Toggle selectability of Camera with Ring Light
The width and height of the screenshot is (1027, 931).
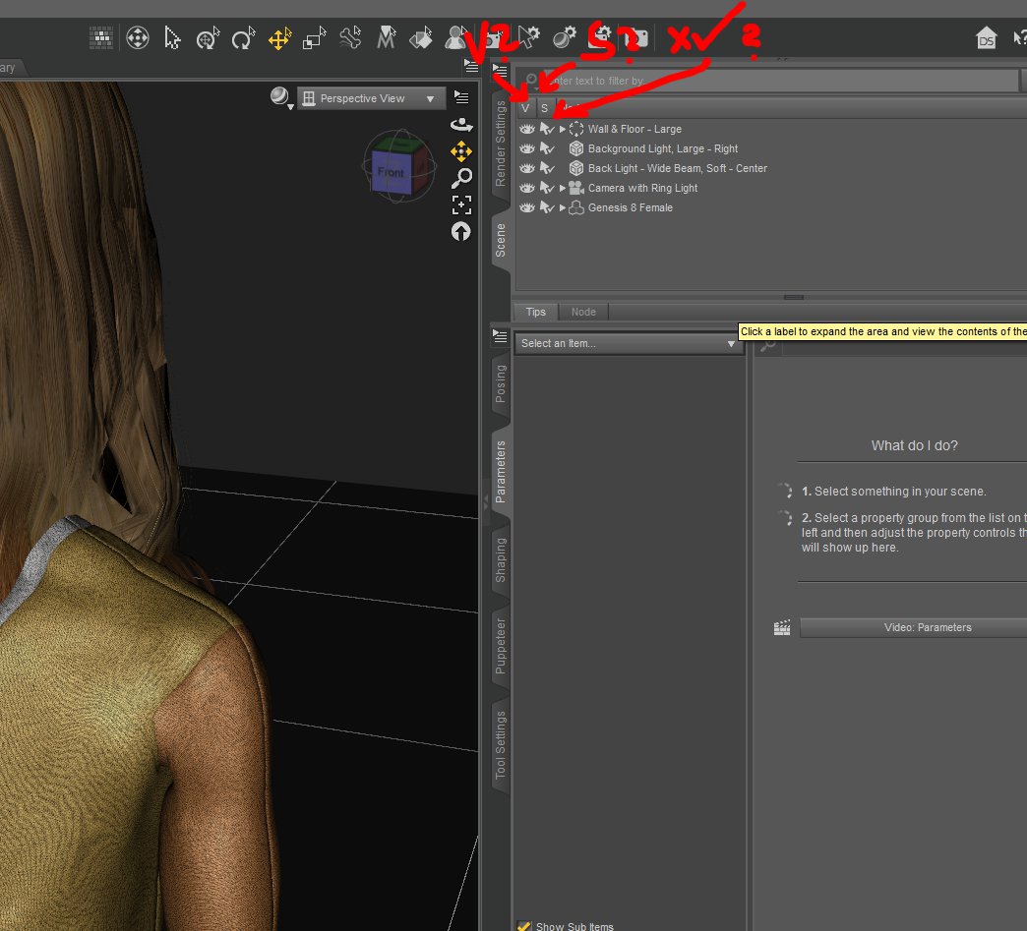click(547, 188)
